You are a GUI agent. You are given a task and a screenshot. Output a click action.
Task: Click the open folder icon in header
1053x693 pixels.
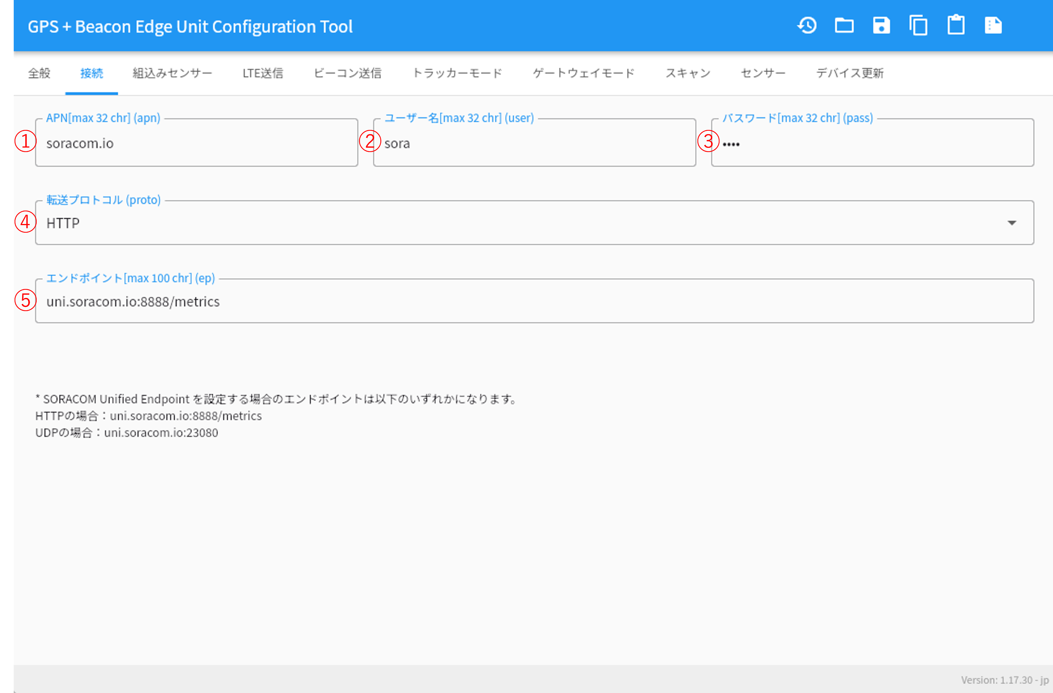[844, 26]
